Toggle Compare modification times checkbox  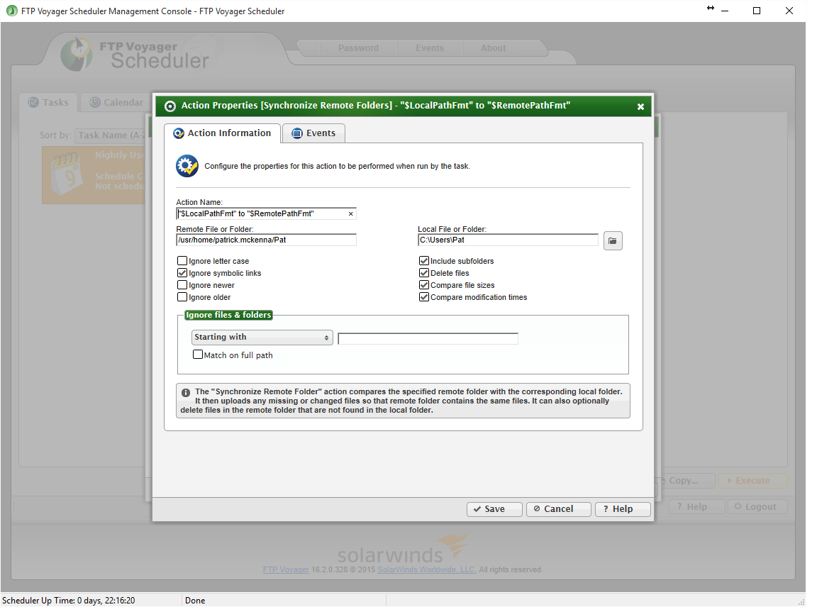pos(424,297)
